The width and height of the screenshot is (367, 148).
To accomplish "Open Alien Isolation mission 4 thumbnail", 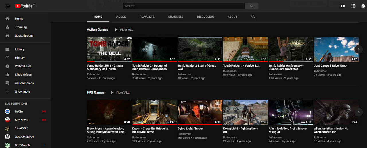I will tap(336, 112).
